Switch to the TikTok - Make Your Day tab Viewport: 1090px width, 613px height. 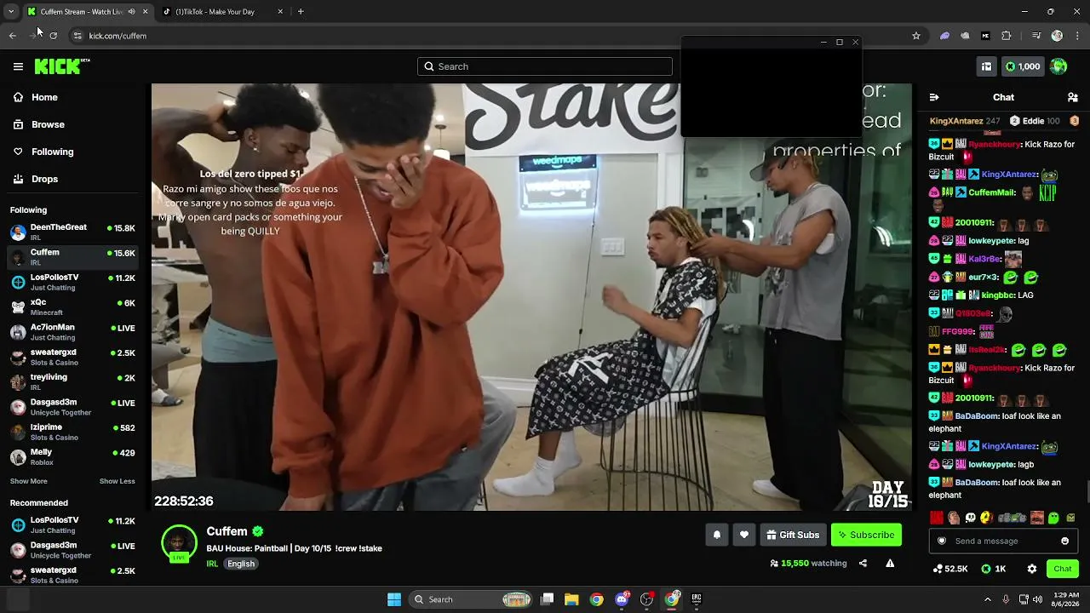click(x=223, y=12)
